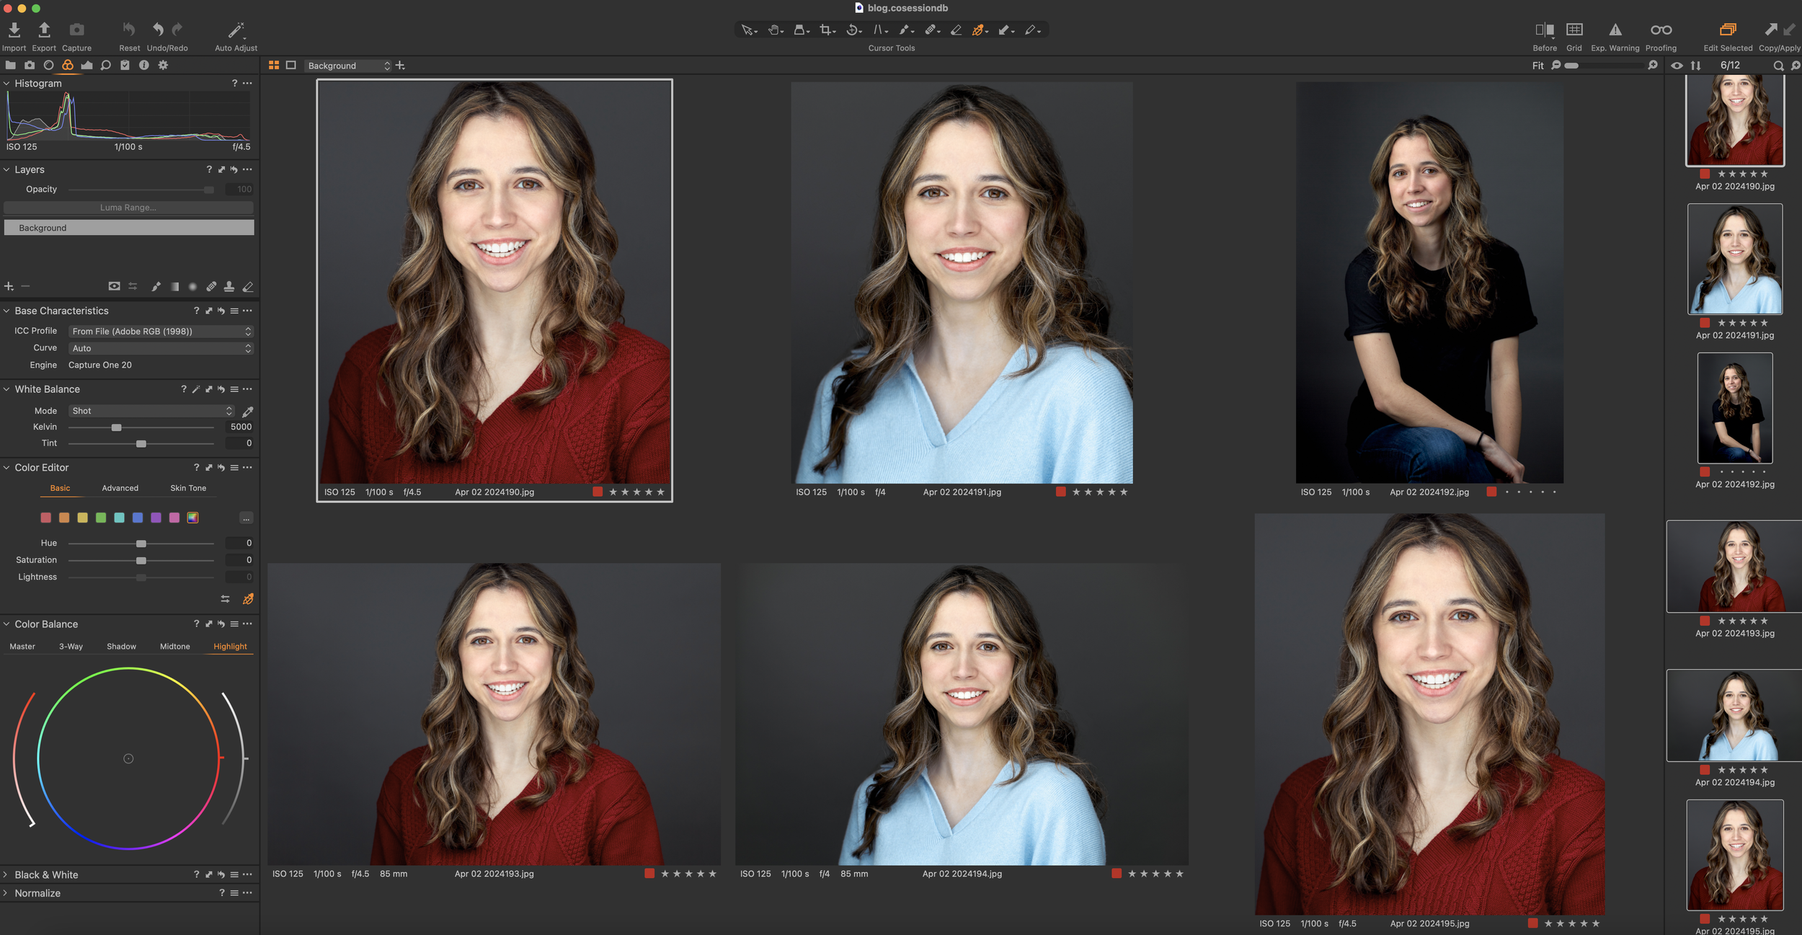The image size is (1802, 935).
Task: Pick the green color swatch
Action: pyautogui.click(x=101, y=518)
